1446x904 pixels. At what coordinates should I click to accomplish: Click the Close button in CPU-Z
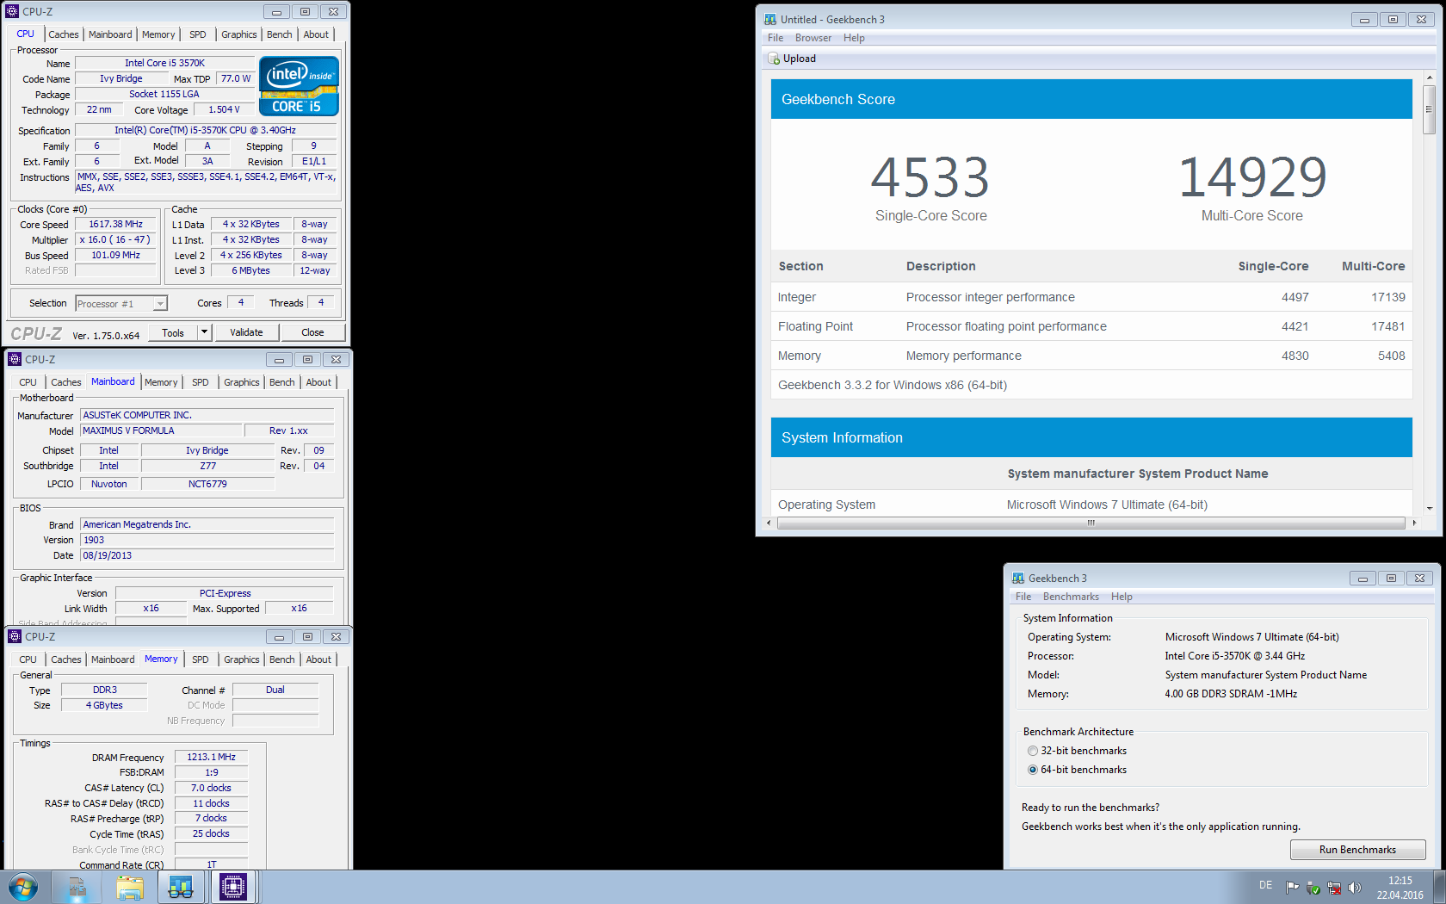tap(312, 332)
